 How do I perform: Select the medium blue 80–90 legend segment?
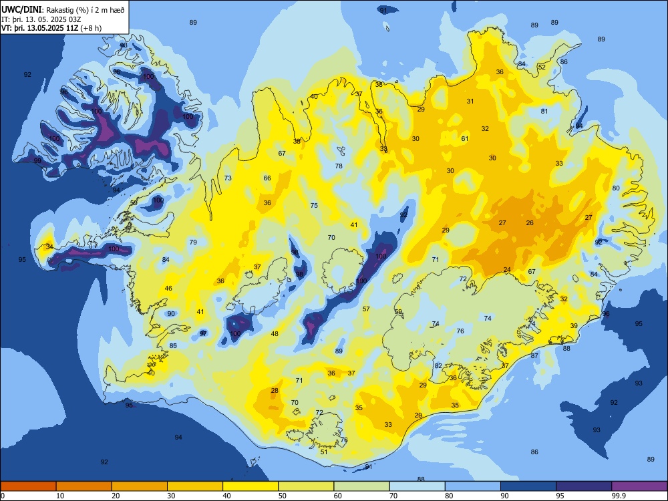[473, 486]
